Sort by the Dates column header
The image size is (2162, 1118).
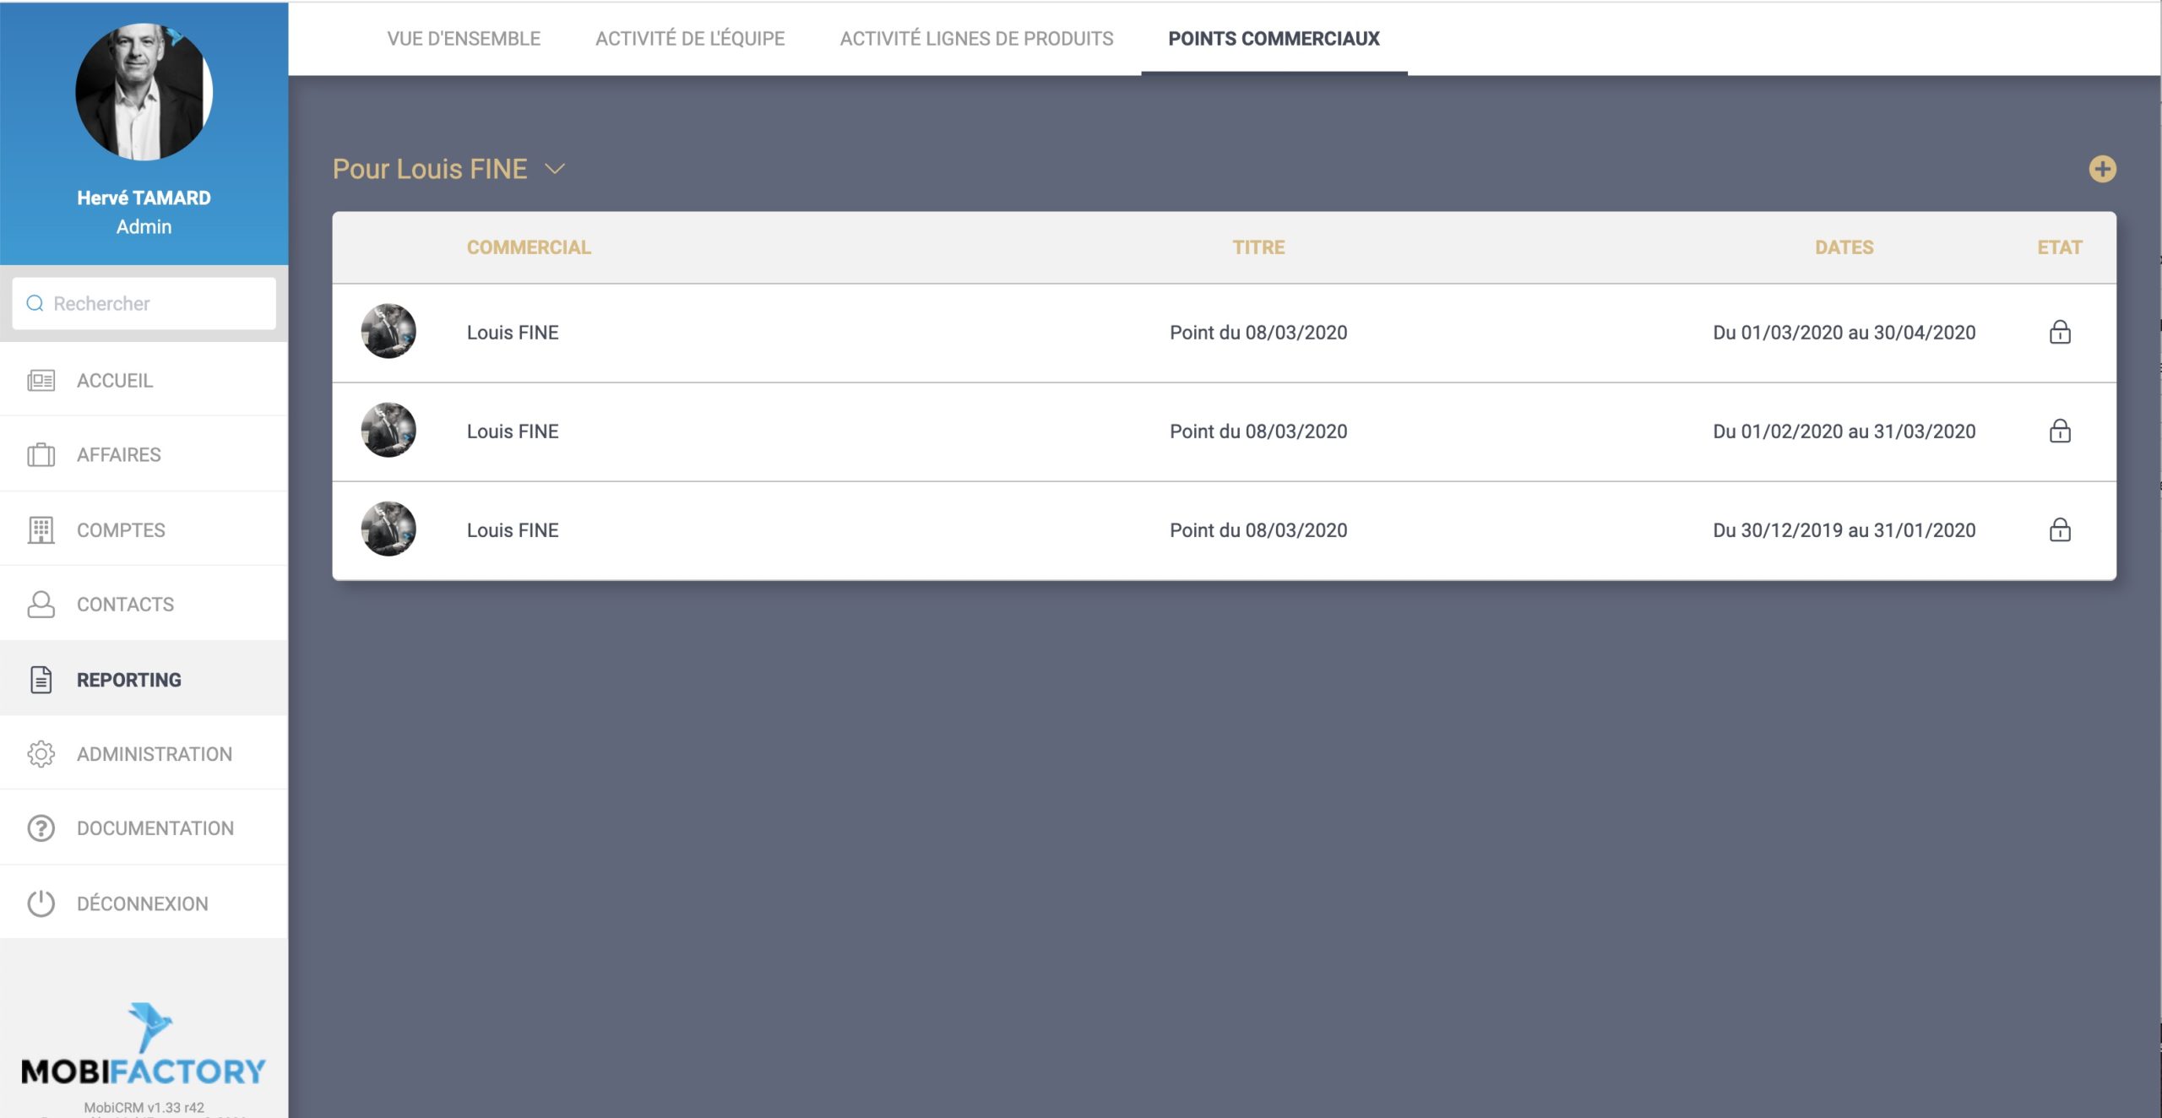click(x=1844, y=247)
